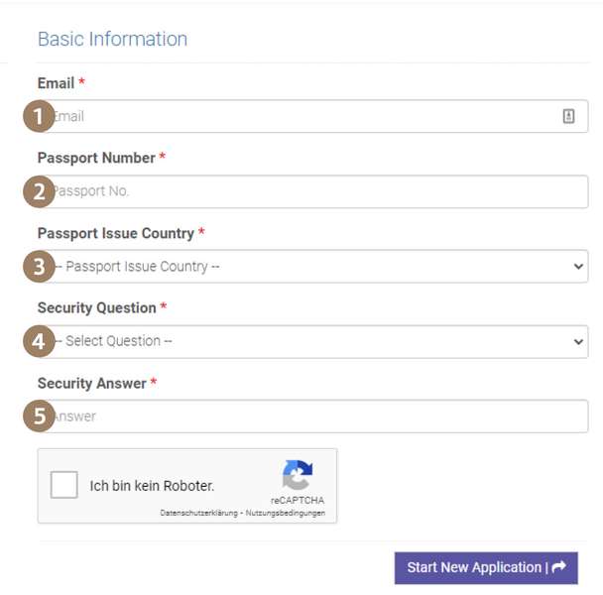Click the numbered badge 2 marker
603x595 pixels.
[39, 191]
